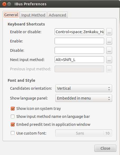Enable Show input method name on language bar
This screenshot has width=120, height=155.
tap(13, 117)
